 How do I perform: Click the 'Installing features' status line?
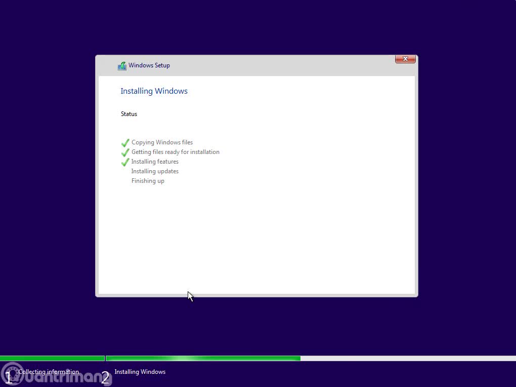[x=155, y=162]
